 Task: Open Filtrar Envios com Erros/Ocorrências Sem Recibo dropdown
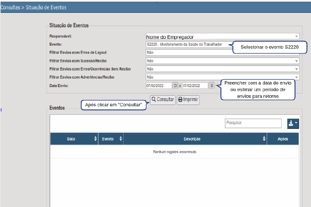[x=222, y=69]
